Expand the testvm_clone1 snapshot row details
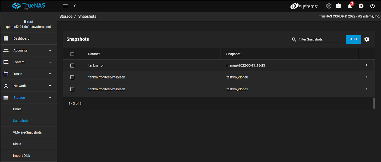This screenshot has width=381, height=162. [x=366, y=89]
